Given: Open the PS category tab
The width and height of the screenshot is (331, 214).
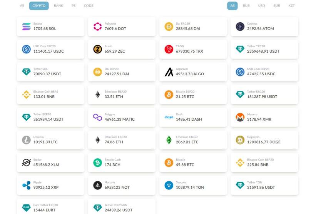Looking at the screenshot, I should tap(74, 6).
